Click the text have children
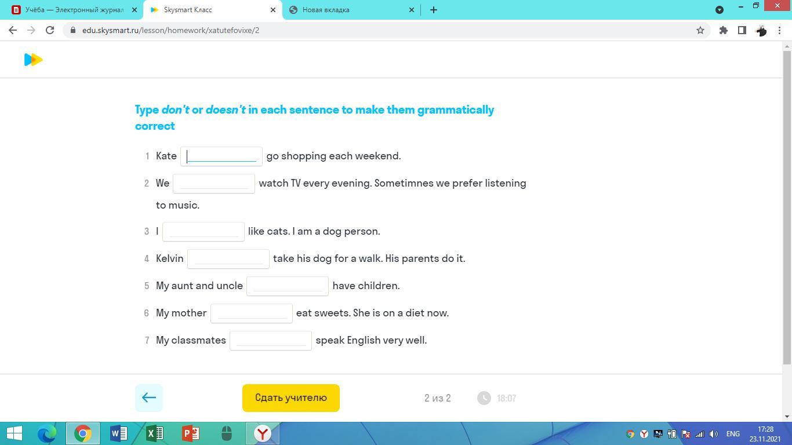 [366, 286]
